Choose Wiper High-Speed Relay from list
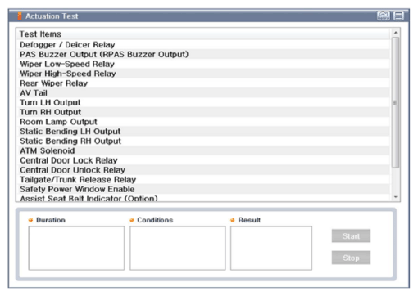The width and height of the screenshot is (418, 296). coord(203,74)
